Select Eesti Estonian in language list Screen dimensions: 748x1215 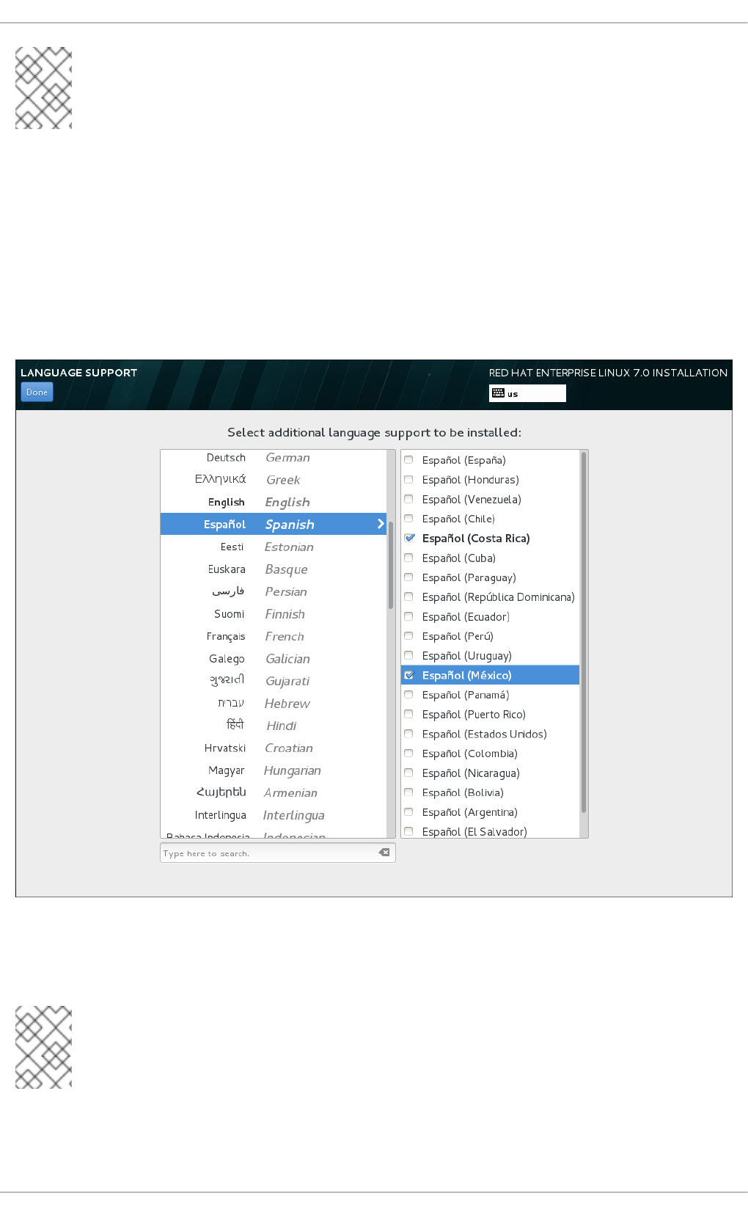pos(274,547)
